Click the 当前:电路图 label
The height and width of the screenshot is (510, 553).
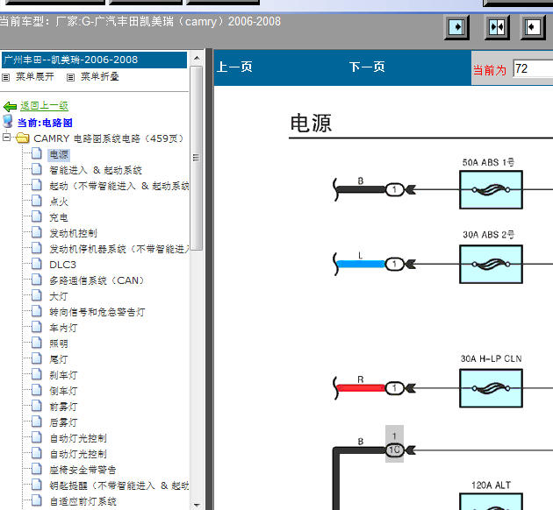45,123
